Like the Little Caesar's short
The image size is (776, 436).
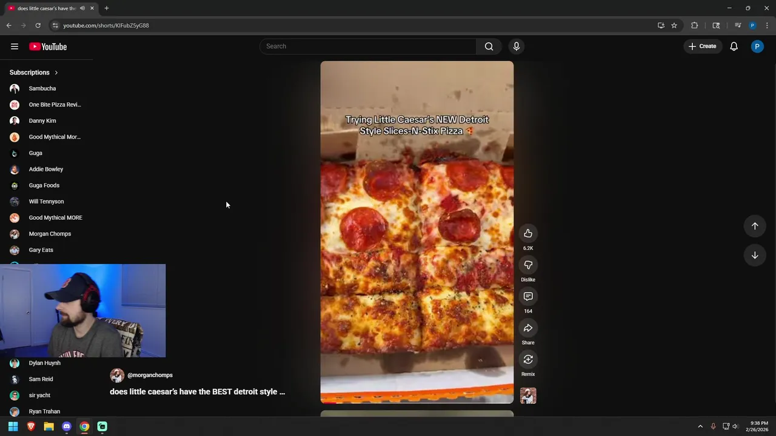(x=528, y=234)
